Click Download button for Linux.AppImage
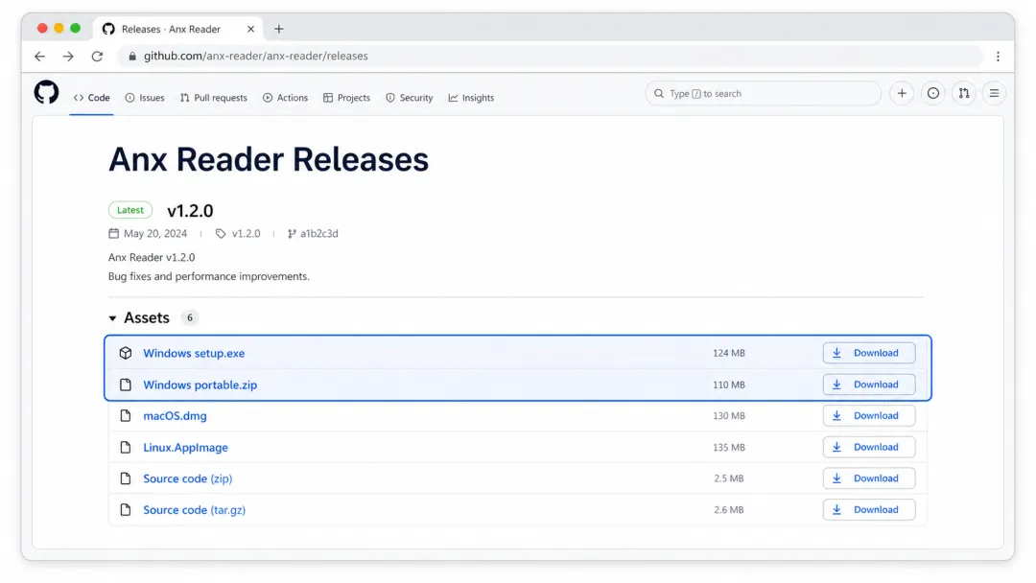 click(869, 447)
